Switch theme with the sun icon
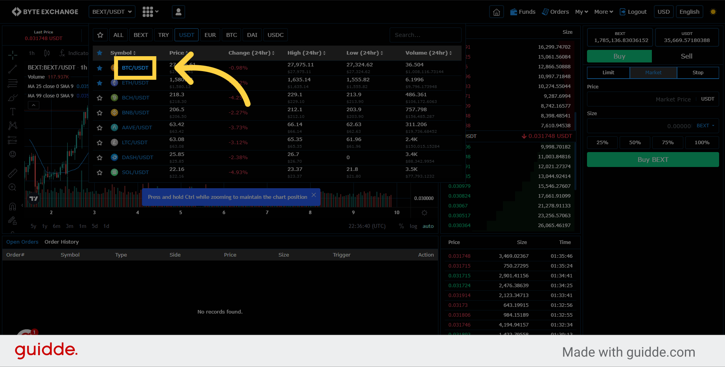 [x=713, y=12]
